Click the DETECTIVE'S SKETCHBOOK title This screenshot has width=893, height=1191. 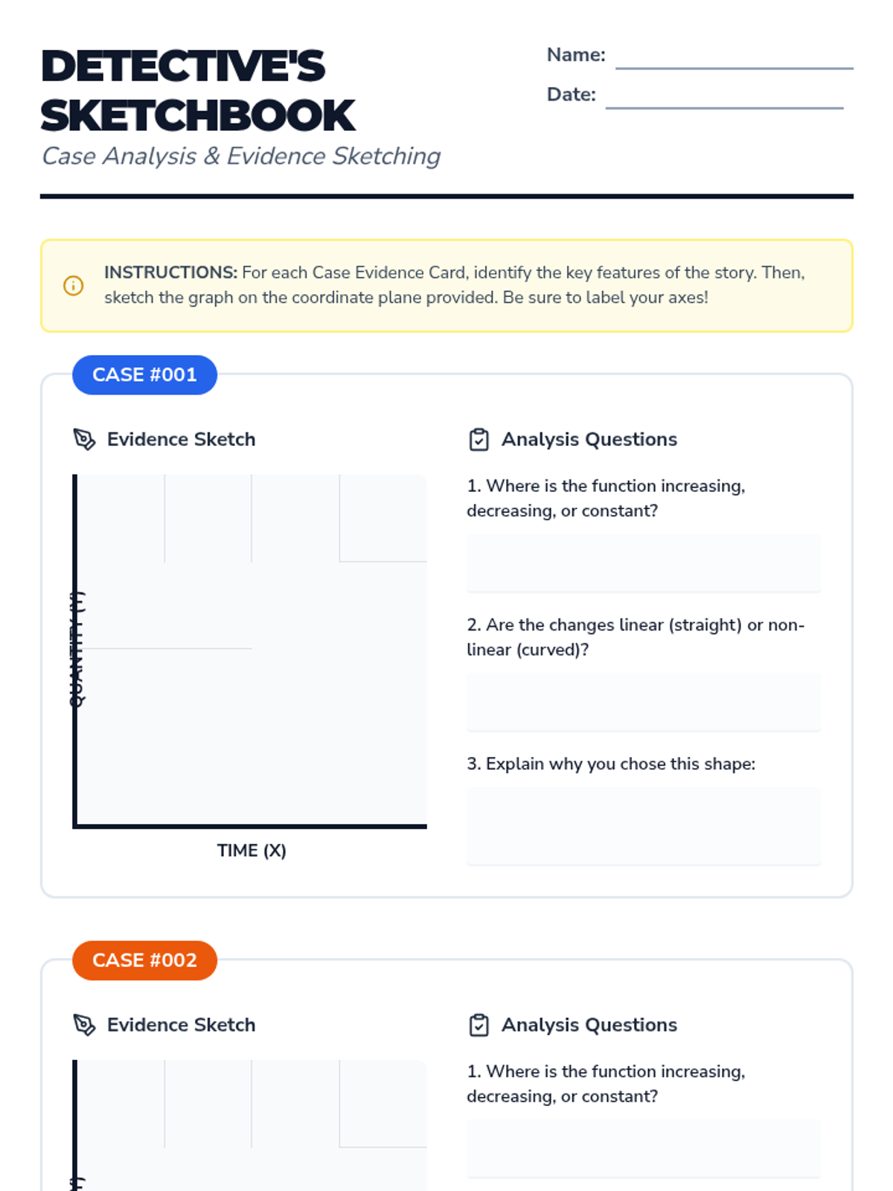[198, 90]
